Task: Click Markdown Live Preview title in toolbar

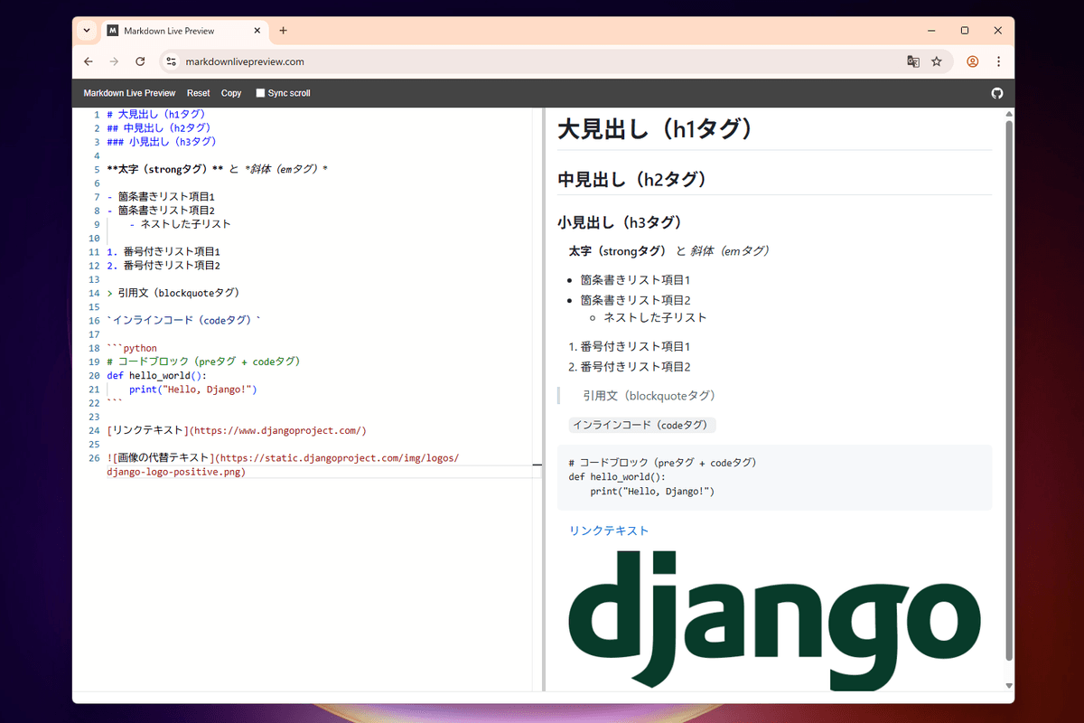Action: (x=129, y=93)
